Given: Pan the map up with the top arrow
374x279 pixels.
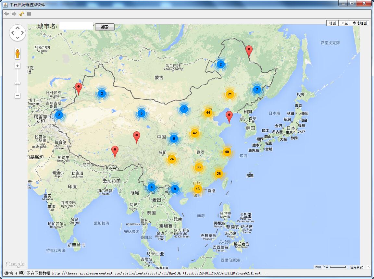Looking at the screenshot, I should click(18, 28).
